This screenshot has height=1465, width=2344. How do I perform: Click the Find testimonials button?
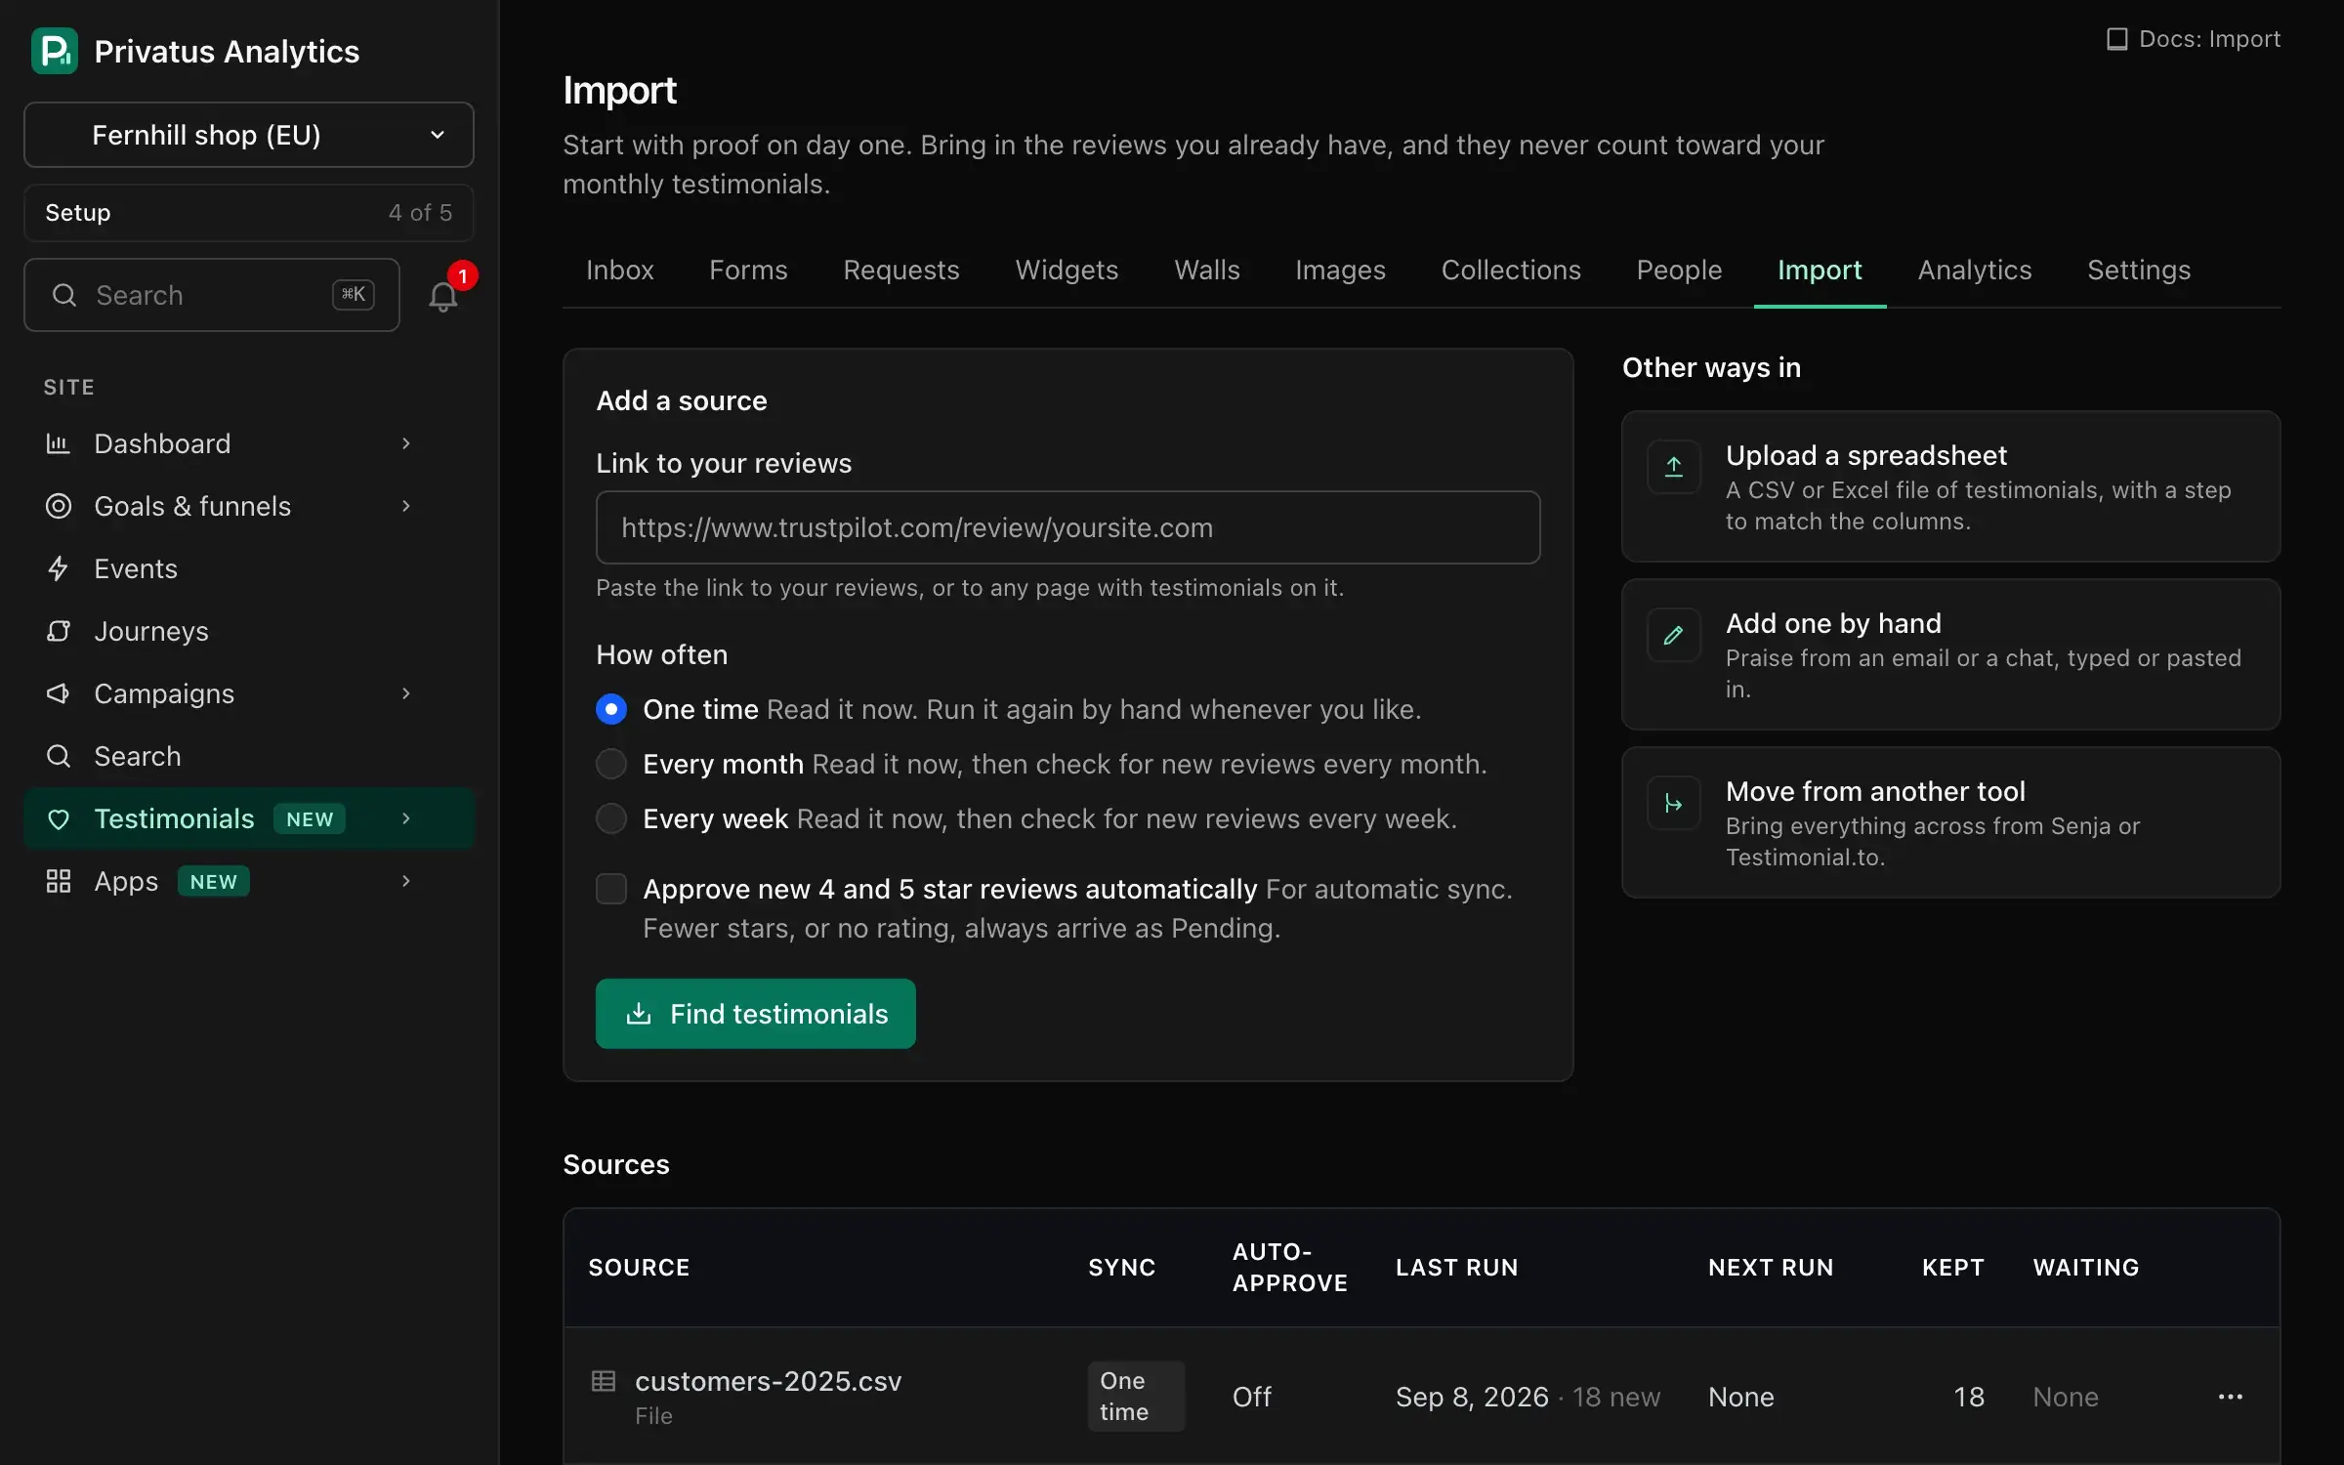pyautogui.click(x=756, y=1014)
